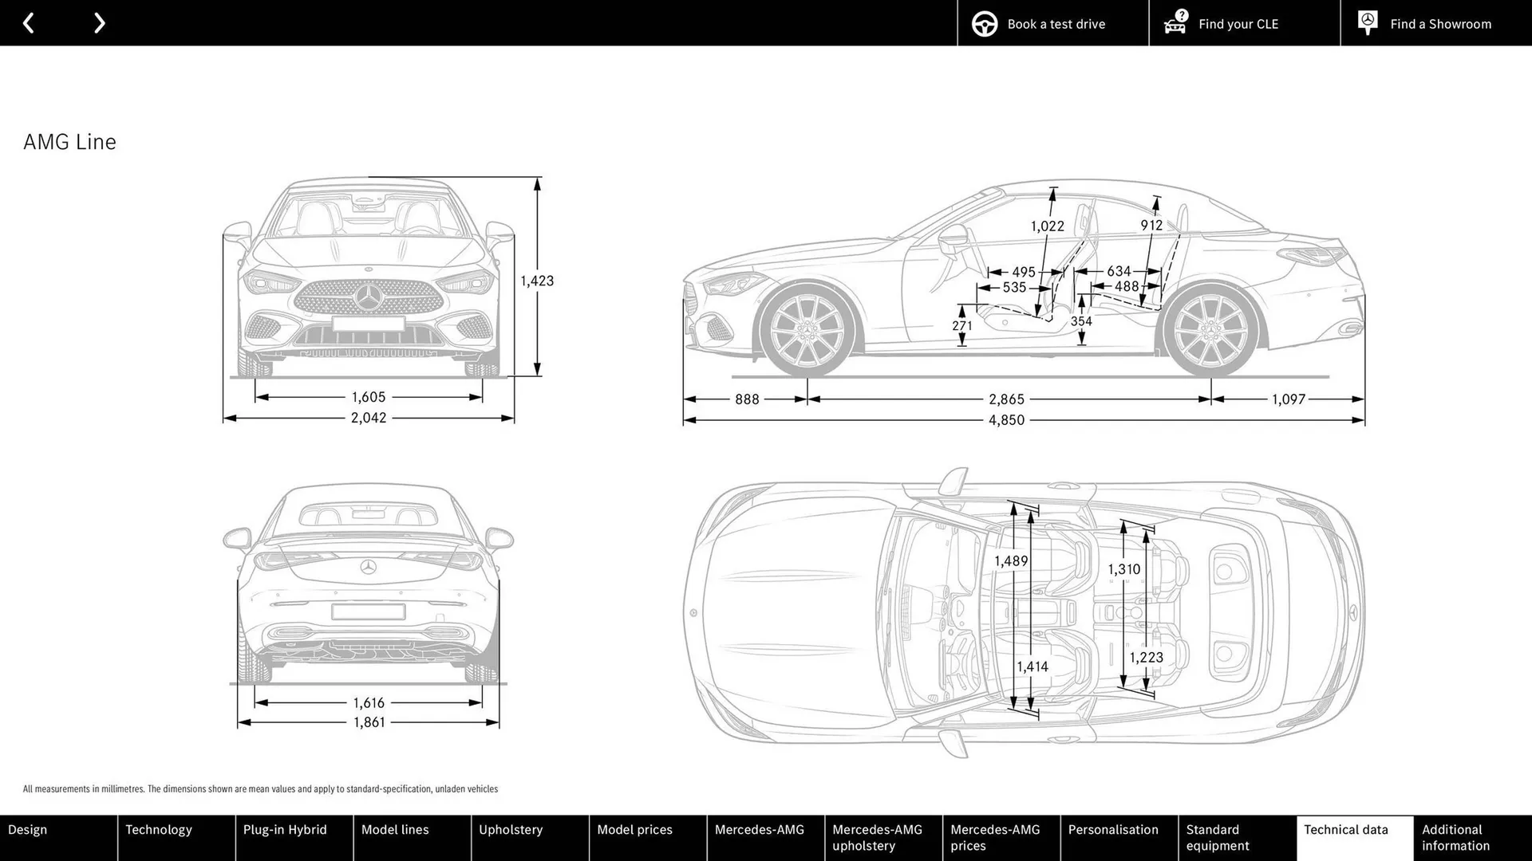1532x861 pixels.
Task: Click the car icon next to Find your CLE
Action: click(1174, 26)
